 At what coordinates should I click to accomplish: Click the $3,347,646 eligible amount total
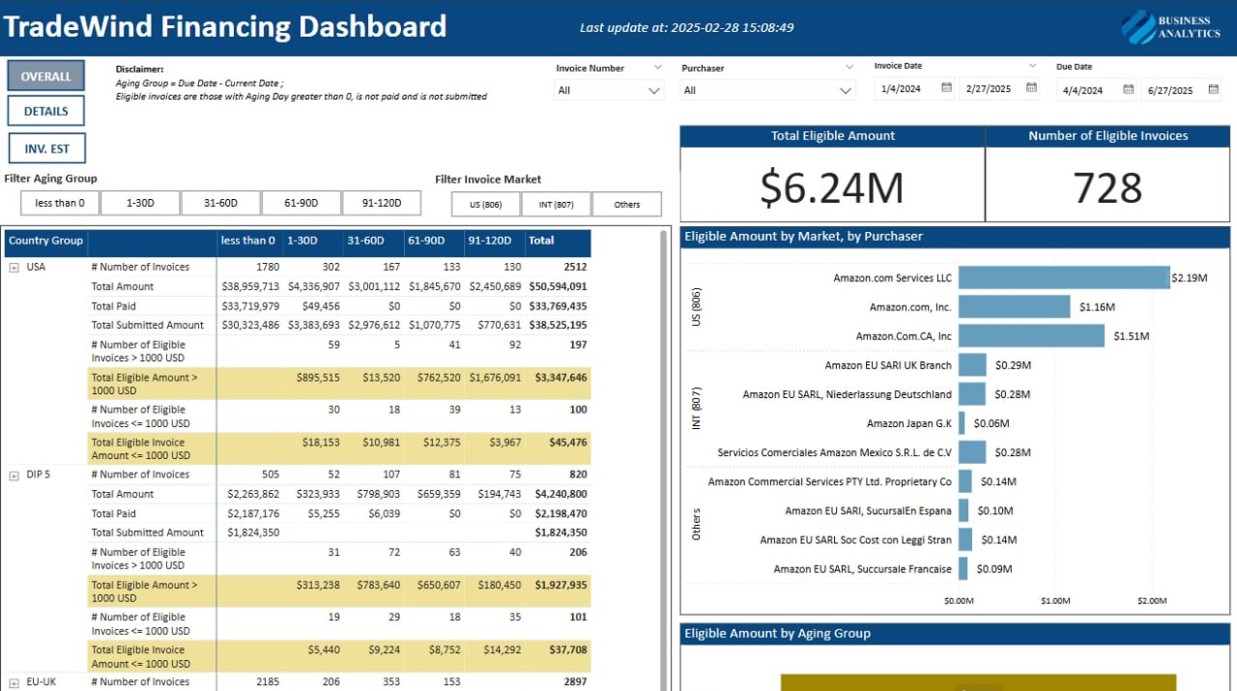pyautogui.click(x=561, y=378)
